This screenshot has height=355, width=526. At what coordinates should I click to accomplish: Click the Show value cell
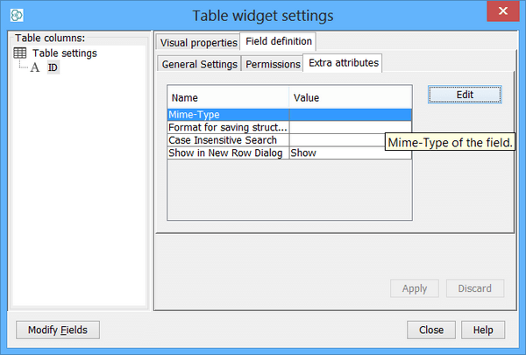pos(350,153)
